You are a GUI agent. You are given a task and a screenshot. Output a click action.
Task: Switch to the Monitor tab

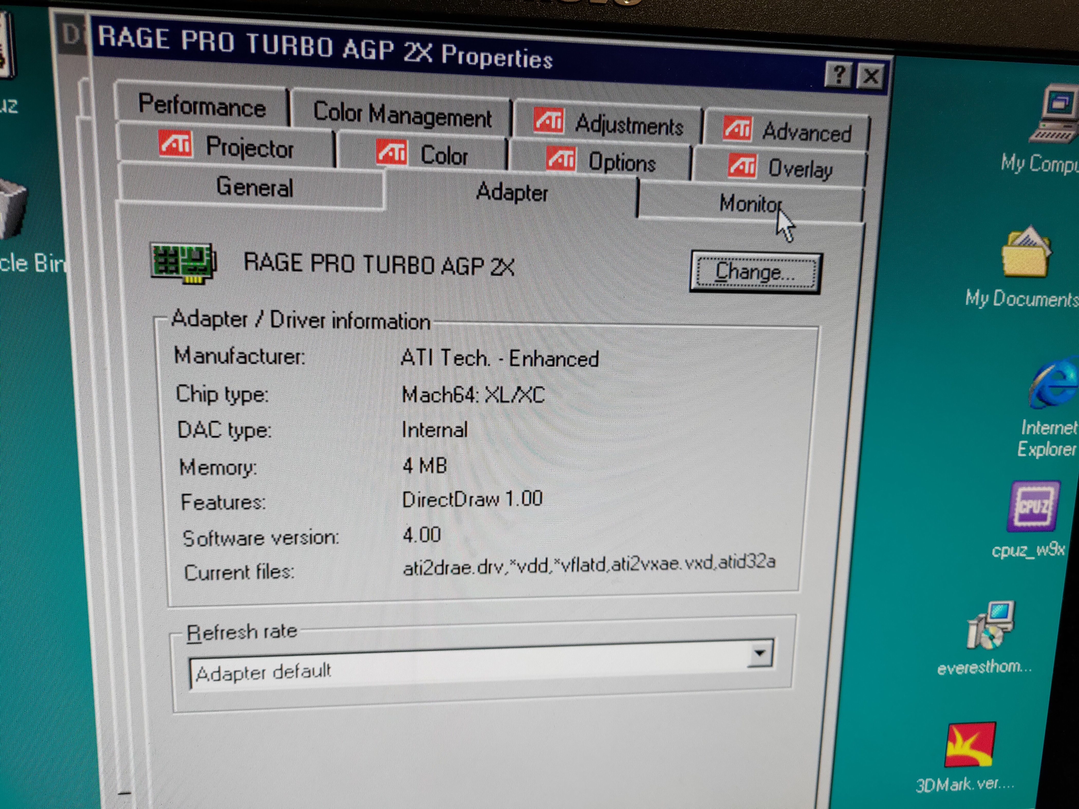tap(750, 204)
